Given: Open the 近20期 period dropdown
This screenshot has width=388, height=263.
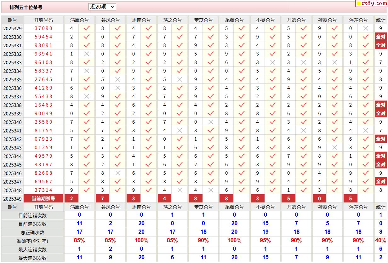Looking at the screenshot, I should click(x=102, y=7).
